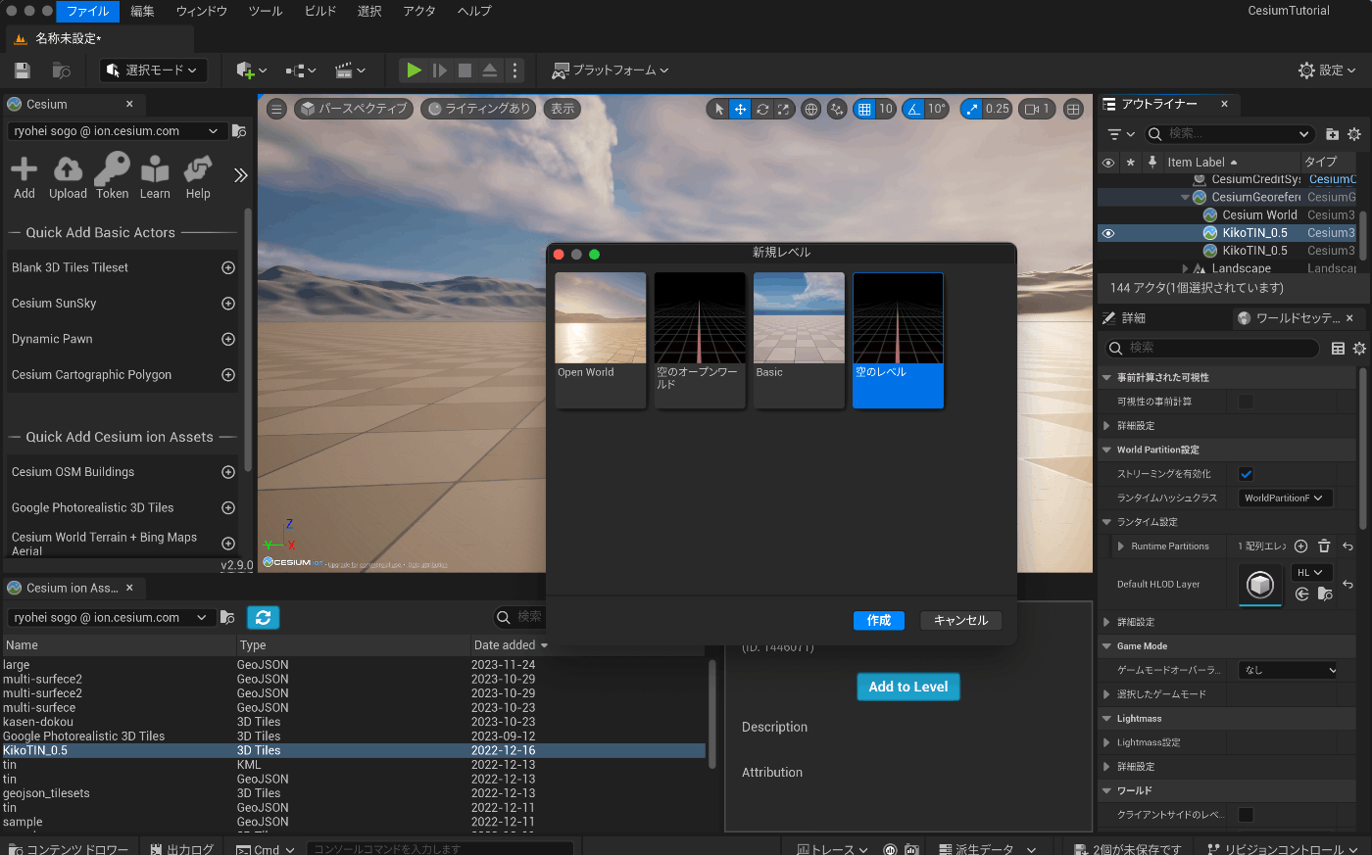
Task: Open the File menu
Action: (x=88, y=11)
